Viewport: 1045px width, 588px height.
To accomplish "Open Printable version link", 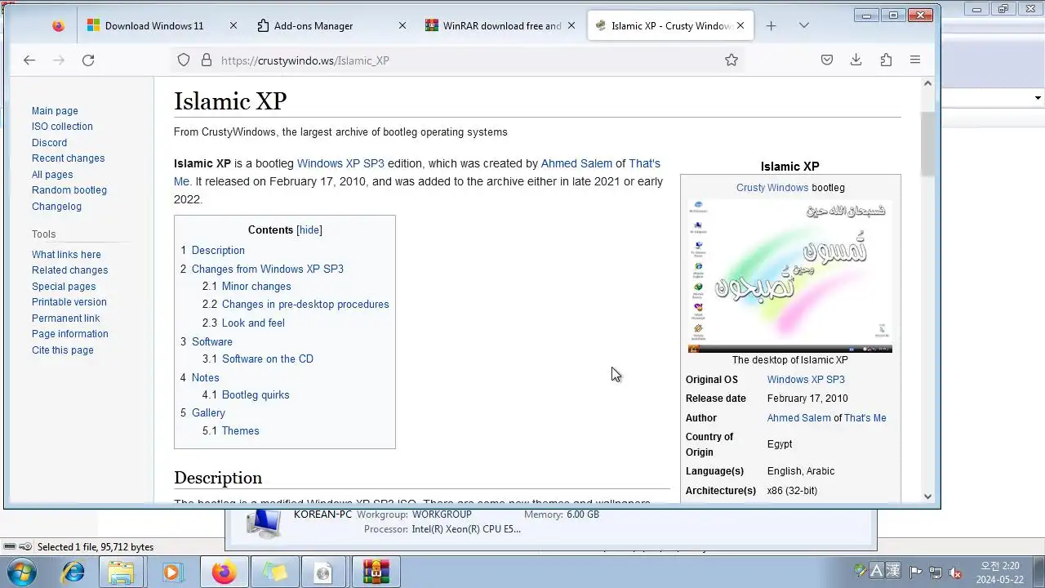I will pos(69,302).
